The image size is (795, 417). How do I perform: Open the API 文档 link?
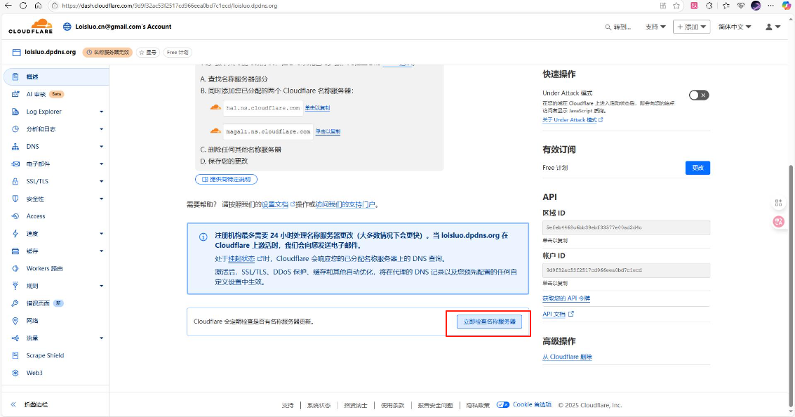coord(558,314)
